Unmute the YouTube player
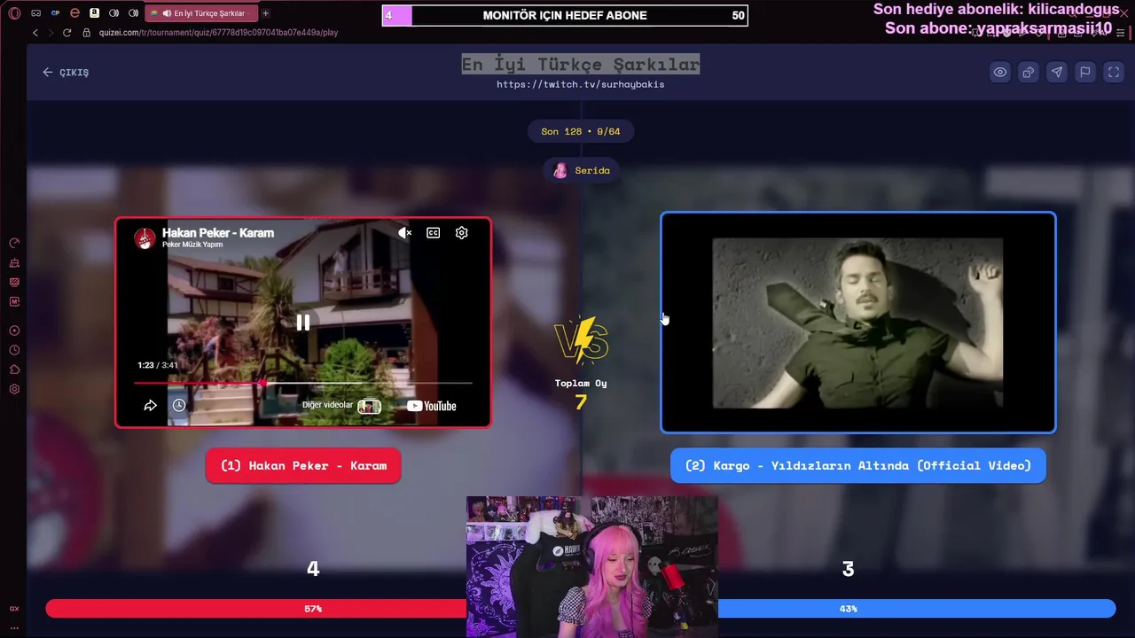The width and height of the screenshot is (1135, 638). 404,233
